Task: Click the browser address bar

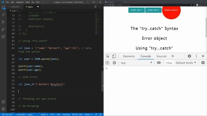Action: (153, 5)
